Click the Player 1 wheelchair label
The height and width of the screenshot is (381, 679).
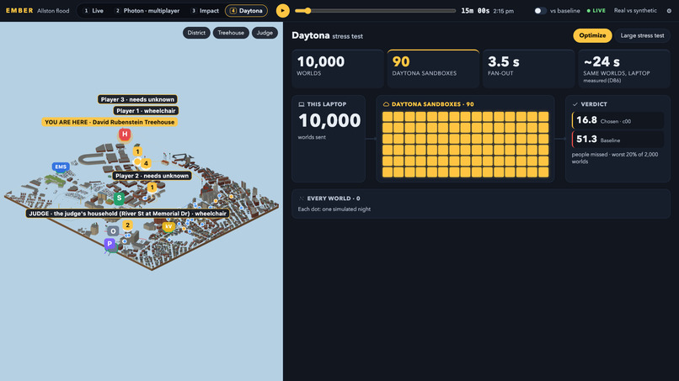[146, 111]
